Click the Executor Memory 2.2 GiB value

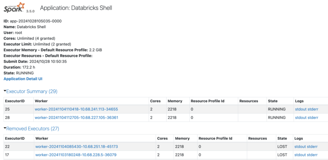tap(96, 50)
